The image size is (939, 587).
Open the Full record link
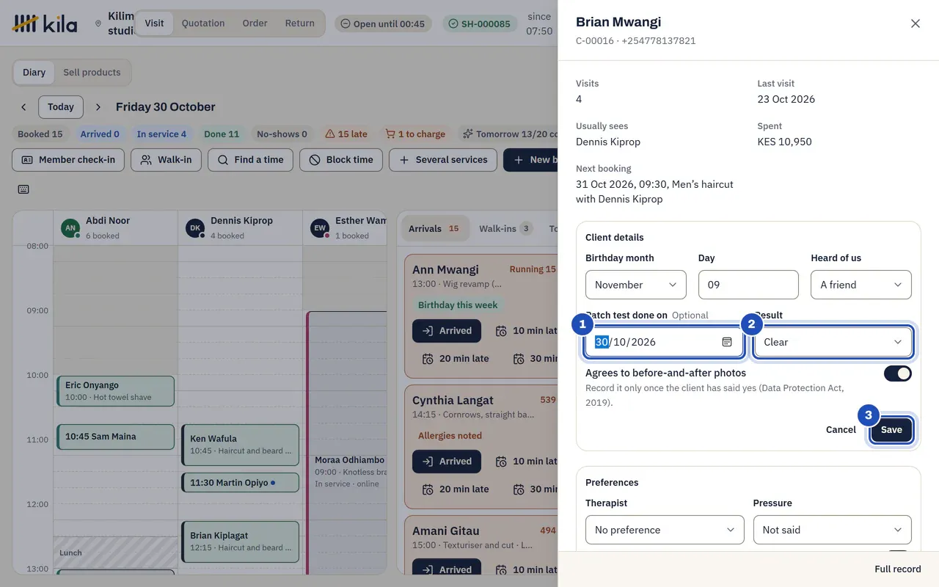(x=898, y=569)
